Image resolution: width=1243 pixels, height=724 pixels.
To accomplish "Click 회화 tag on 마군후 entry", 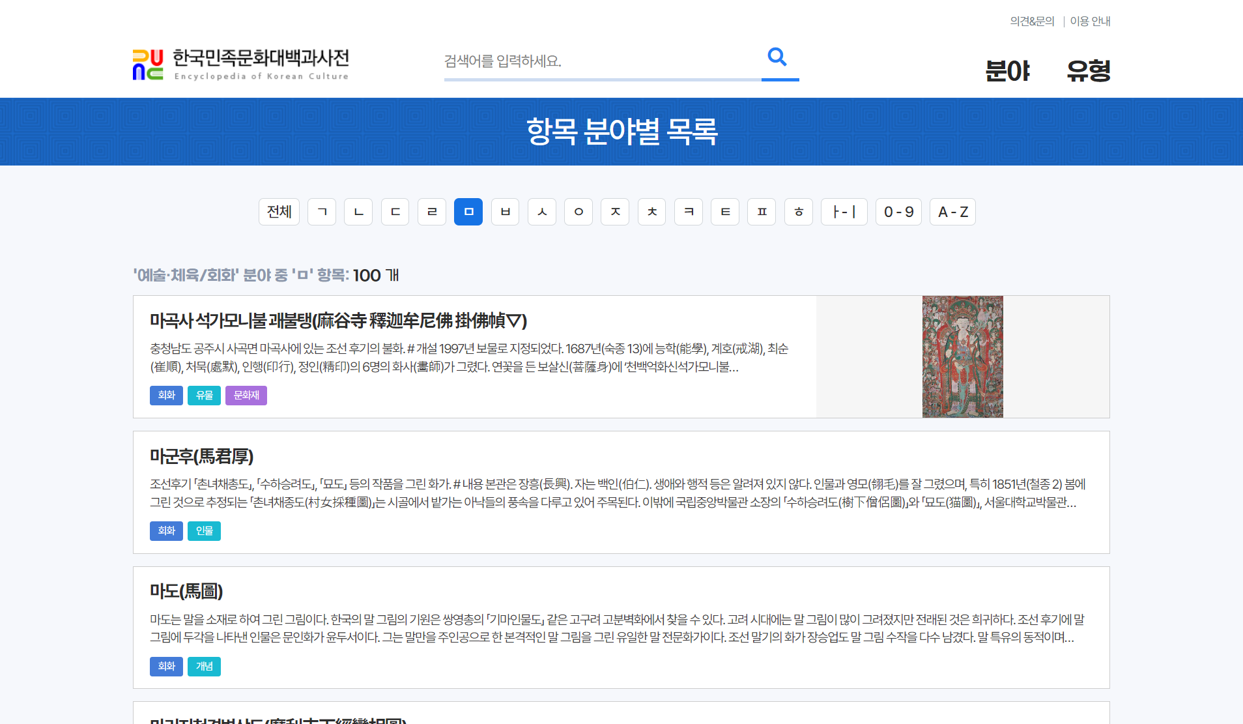I will tap(166, 531).
